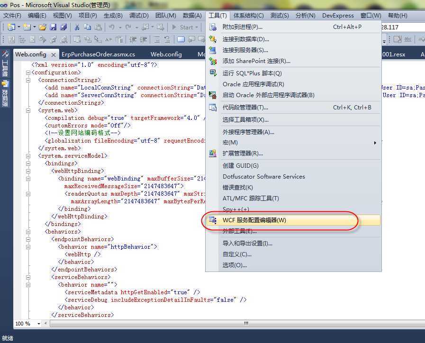Click the input field showing 28.117
The height and width of the screenshot is (343, 425).
403,27
